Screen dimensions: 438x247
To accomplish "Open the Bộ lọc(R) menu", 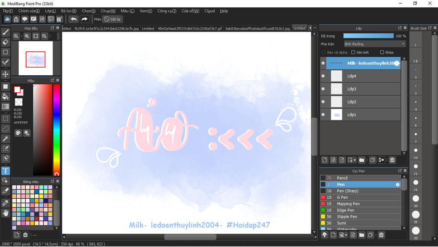I will (x=69, y=11).
